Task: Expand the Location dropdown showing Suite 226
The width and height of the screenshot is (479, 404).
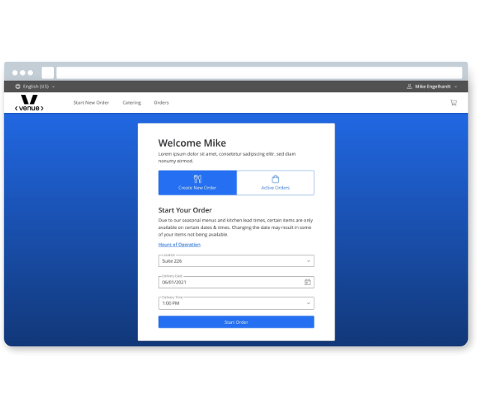Action: [236, 261]
